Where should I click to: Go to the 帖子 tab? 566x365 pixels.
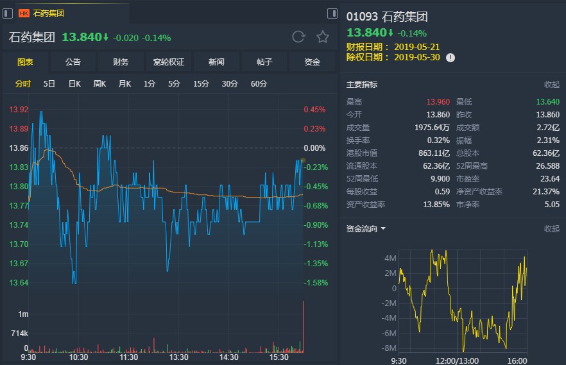tap(264, 62)
